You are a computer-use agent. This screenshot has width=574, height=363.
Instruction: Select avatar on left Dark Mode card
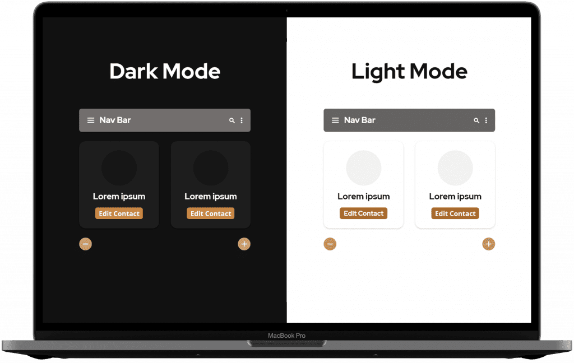pyautogui.click(x=119, y=168)
